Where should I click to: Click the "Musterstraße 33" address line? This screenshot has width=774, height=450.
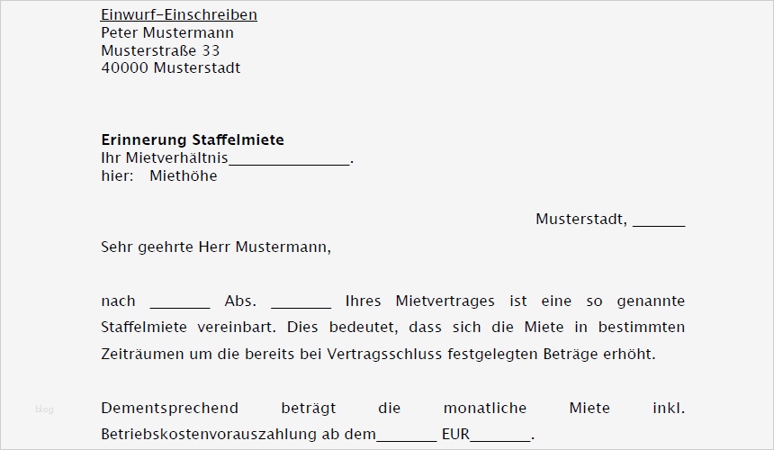point(160,50)
